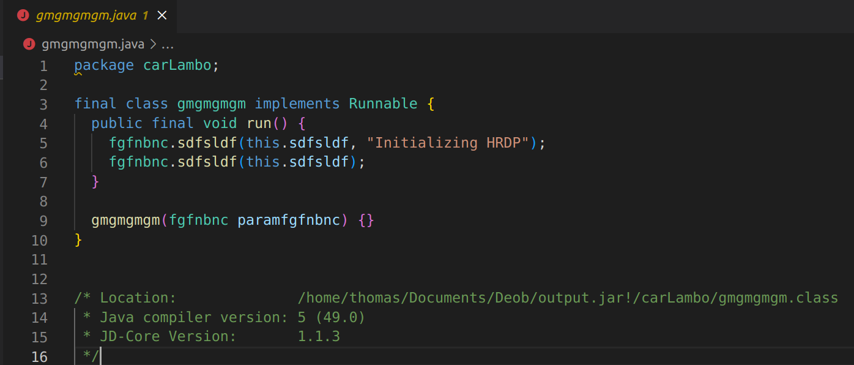The width and height of the screenshot is (854, 365).
Task: Click the carLambo package name
Action: click(x=177, y=65)
